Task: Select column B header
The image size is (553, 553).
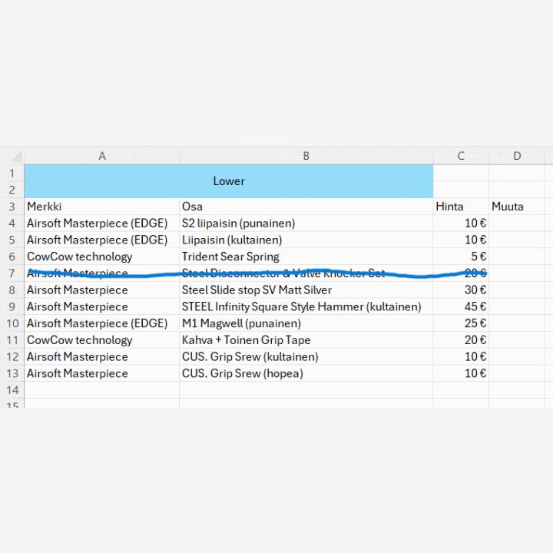Action: [306, 156]
